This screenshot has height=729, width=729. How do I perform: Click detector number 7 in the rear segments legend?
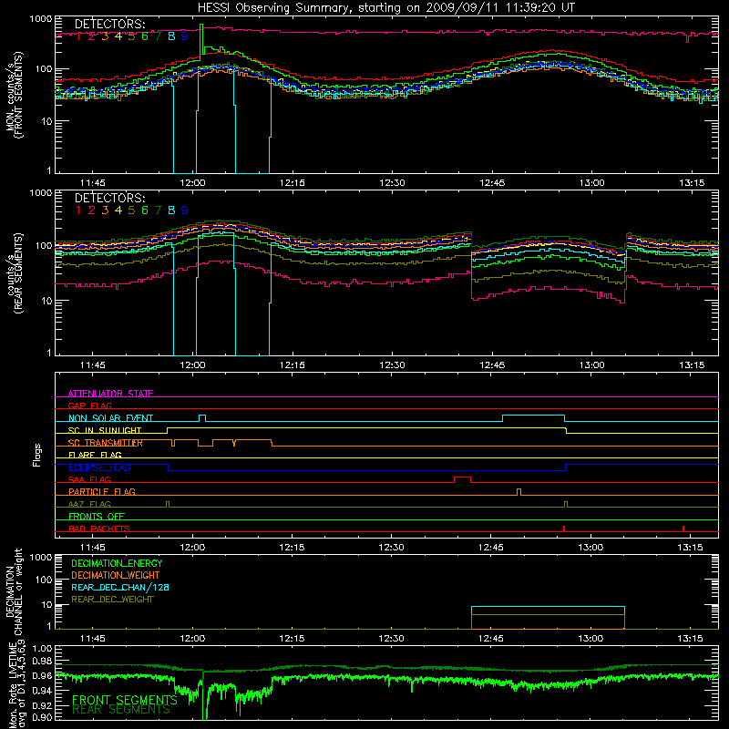click(158, 210)
